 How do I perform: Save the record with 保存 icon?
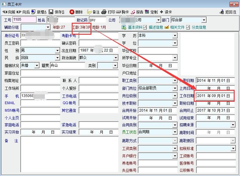click(x=51, y=12)
